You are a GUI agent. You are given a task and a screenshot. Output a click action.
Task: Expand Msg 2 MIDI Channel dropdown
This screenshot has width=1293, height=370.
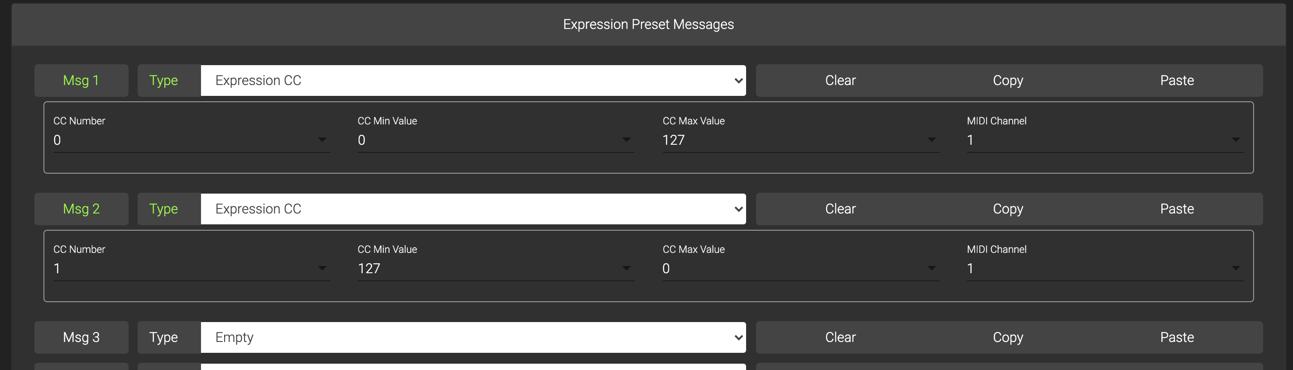[x=1104, y=268]
